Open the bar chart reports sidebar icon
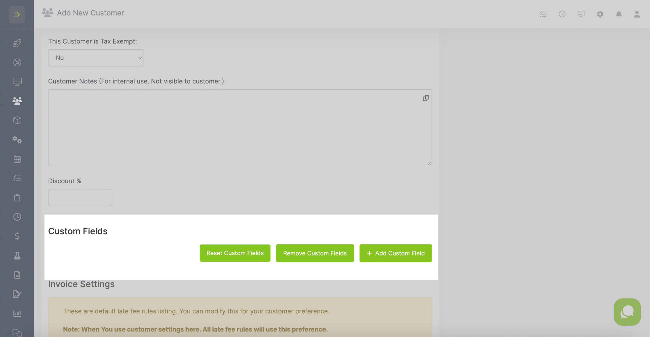The height and width of the screenshot is (337, 650). tap(17, 313)
